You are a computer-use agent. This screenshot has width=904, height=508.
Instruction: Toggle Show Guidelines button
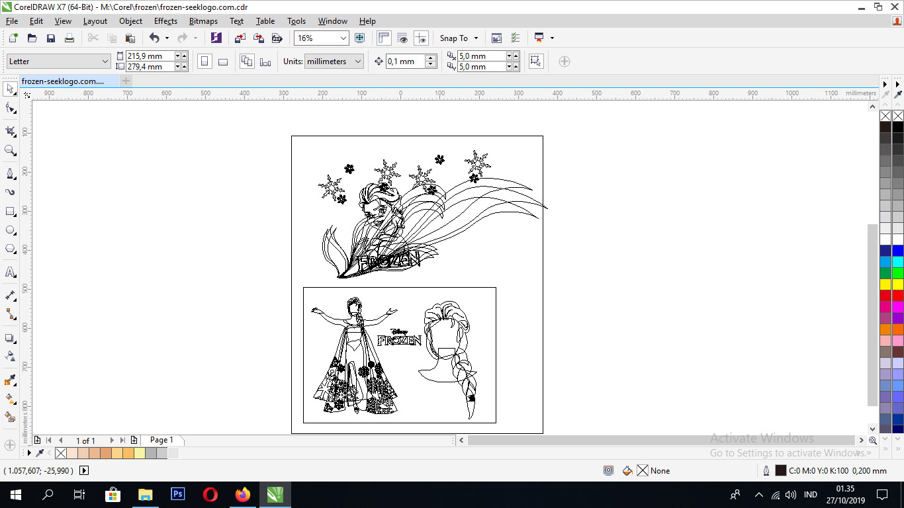(421, 38)
